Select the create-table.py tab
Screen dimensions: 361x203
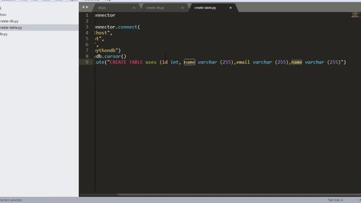tap(205, 8)
